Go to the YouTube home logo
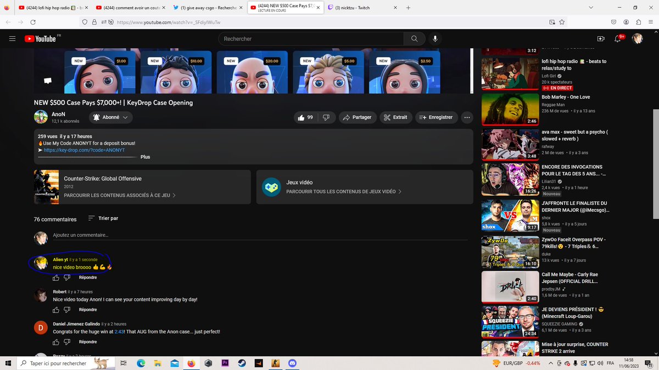The image size is (659, 370). 41,39
